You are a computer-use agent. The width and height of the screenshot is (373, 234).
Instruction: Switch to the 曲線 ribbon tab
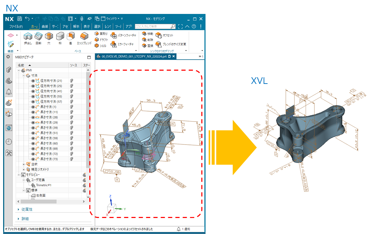[45, 26]
